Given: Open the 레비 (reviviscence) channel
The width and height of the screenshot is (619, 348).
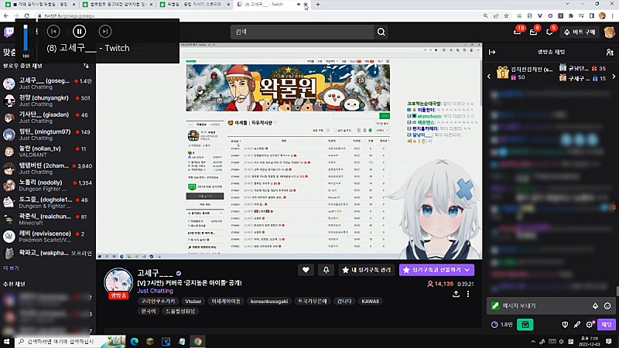Looking at the screenshot, I should point(47,237).
